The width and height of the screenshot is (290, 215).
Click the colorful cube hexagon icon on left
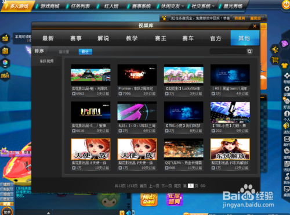point(5,63)
